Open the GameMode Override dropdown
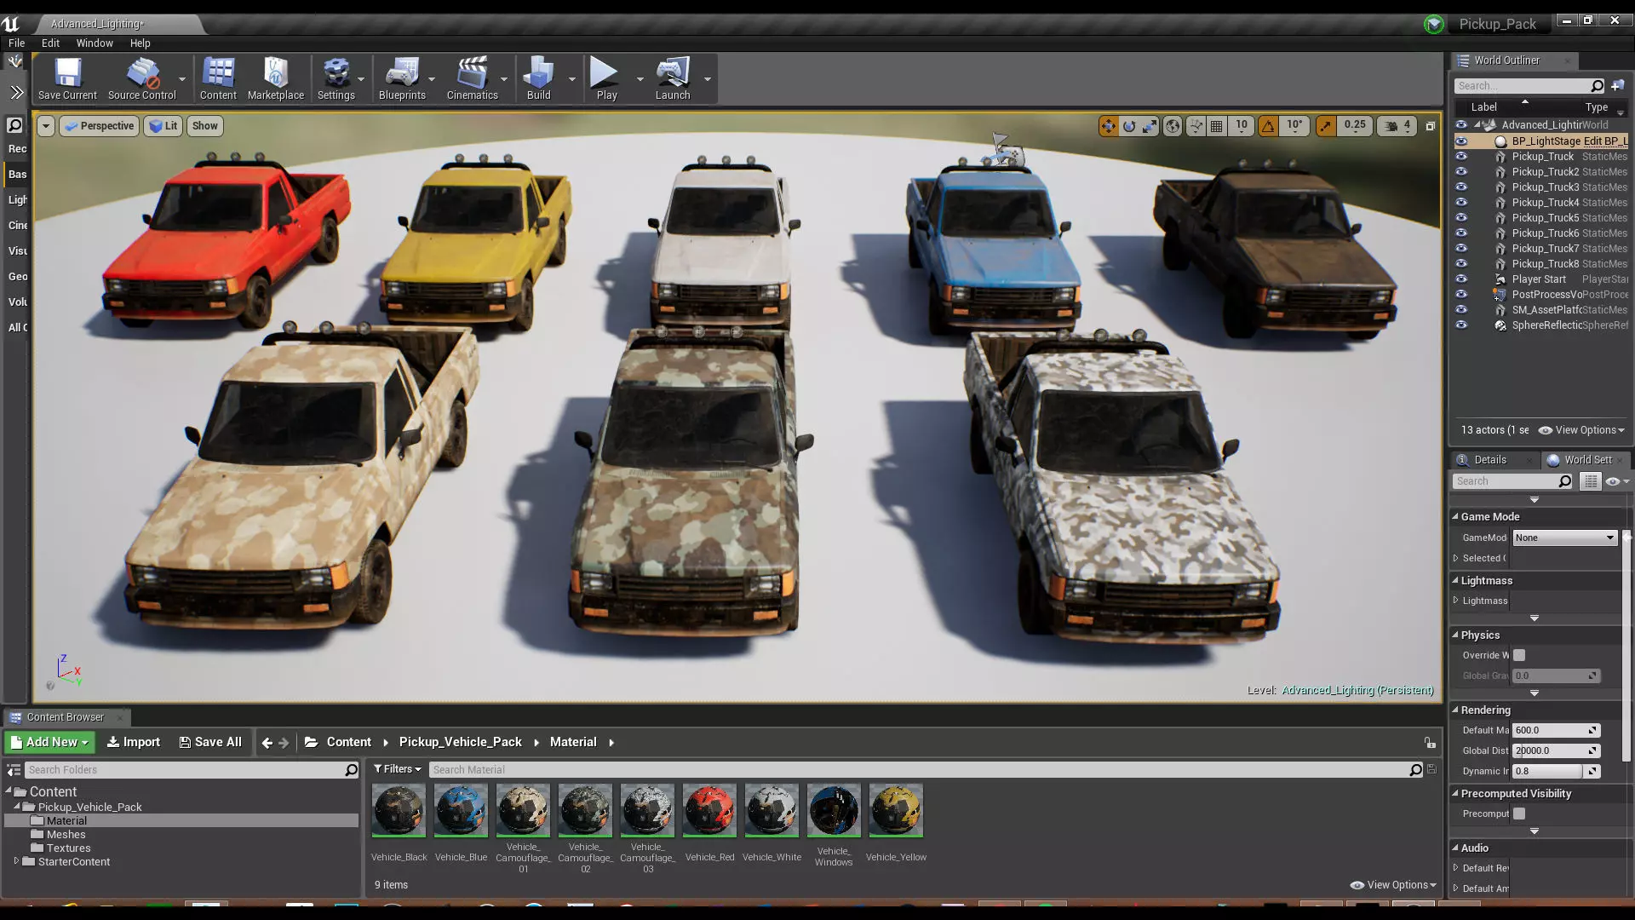This screenshot has width=1635, height=920. pyautogui.click(x=1564, y=538)
